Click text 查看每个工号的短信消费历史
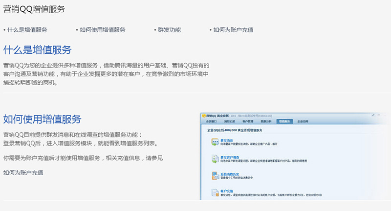Image resolution: width=391 pixels, height=211 pixels. point(237,178)
